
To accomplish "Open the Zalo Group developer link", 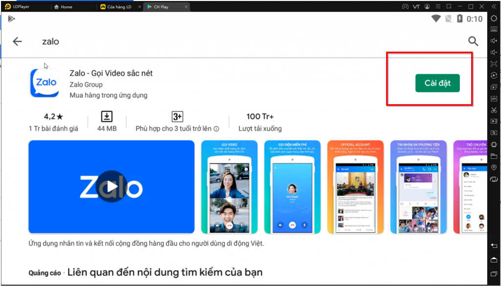I will (86, 85).
